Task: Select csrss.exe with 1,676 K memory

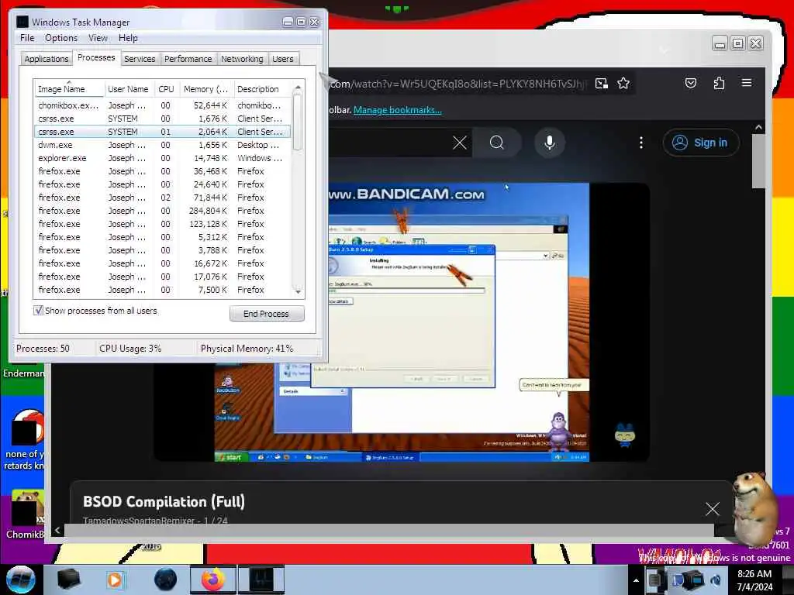Action: pyautogui.click(x=162, y=119)
